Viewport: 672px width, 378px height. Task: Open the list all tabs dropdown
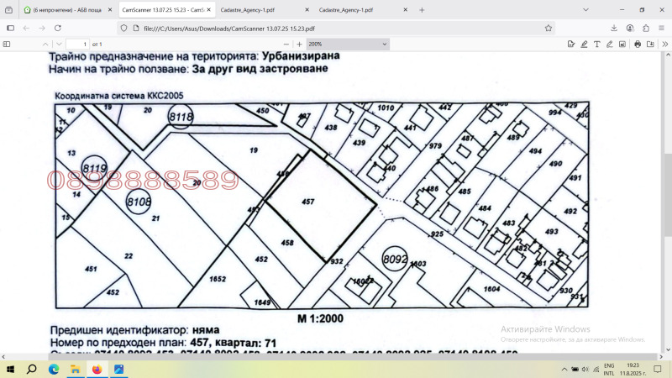(585, 9)
